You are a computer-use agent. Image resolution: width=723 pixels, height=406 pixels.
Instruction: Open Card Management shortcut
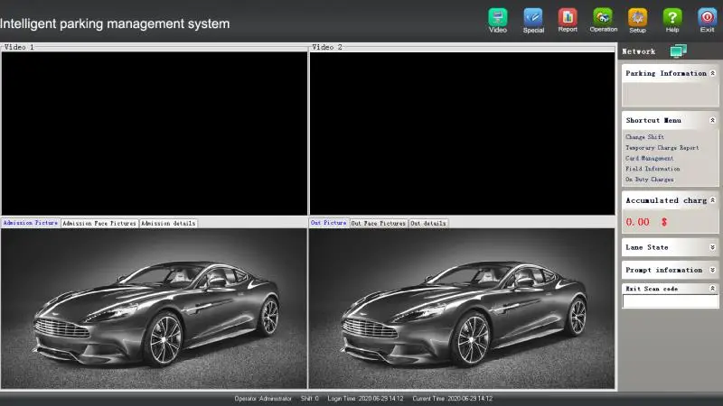649,159
